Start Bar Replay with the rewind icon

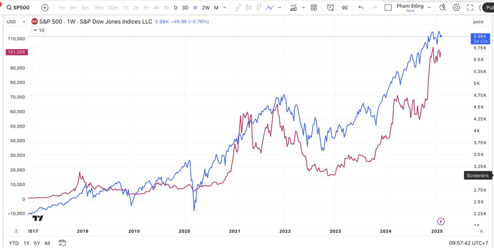(345, 7)
